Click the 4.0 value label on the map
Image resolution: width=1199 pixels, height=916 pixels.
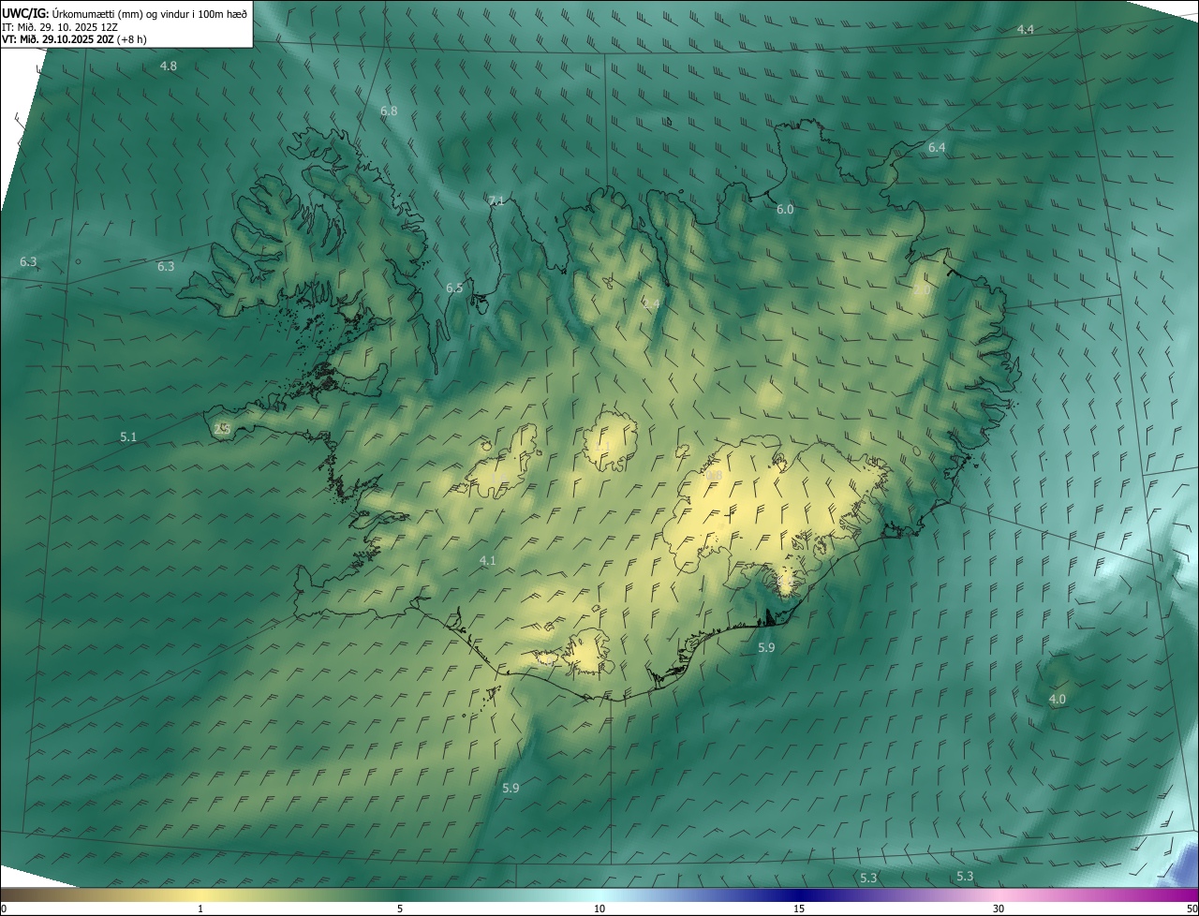[1057, 700]
